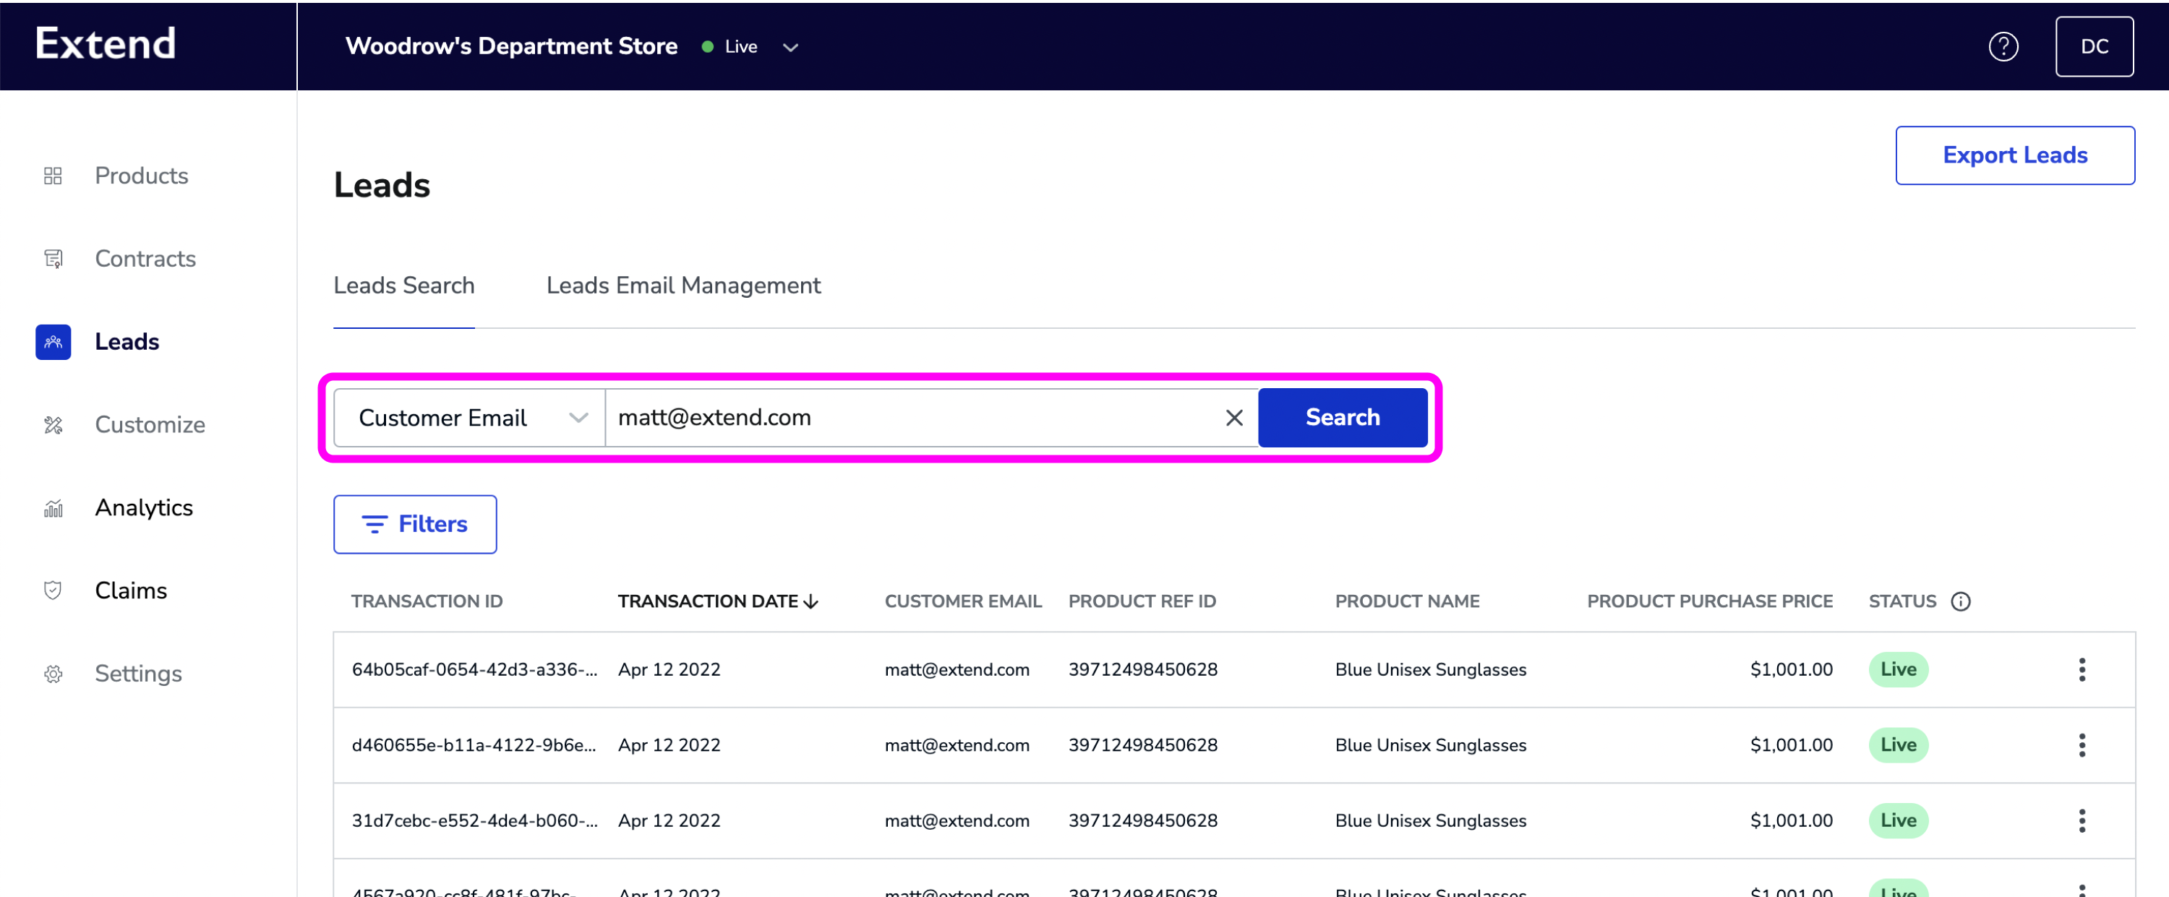Click the Customer Email column header
Viewport: 2169px width, 897px height.
pyautogui.click(x=962, y=601)
